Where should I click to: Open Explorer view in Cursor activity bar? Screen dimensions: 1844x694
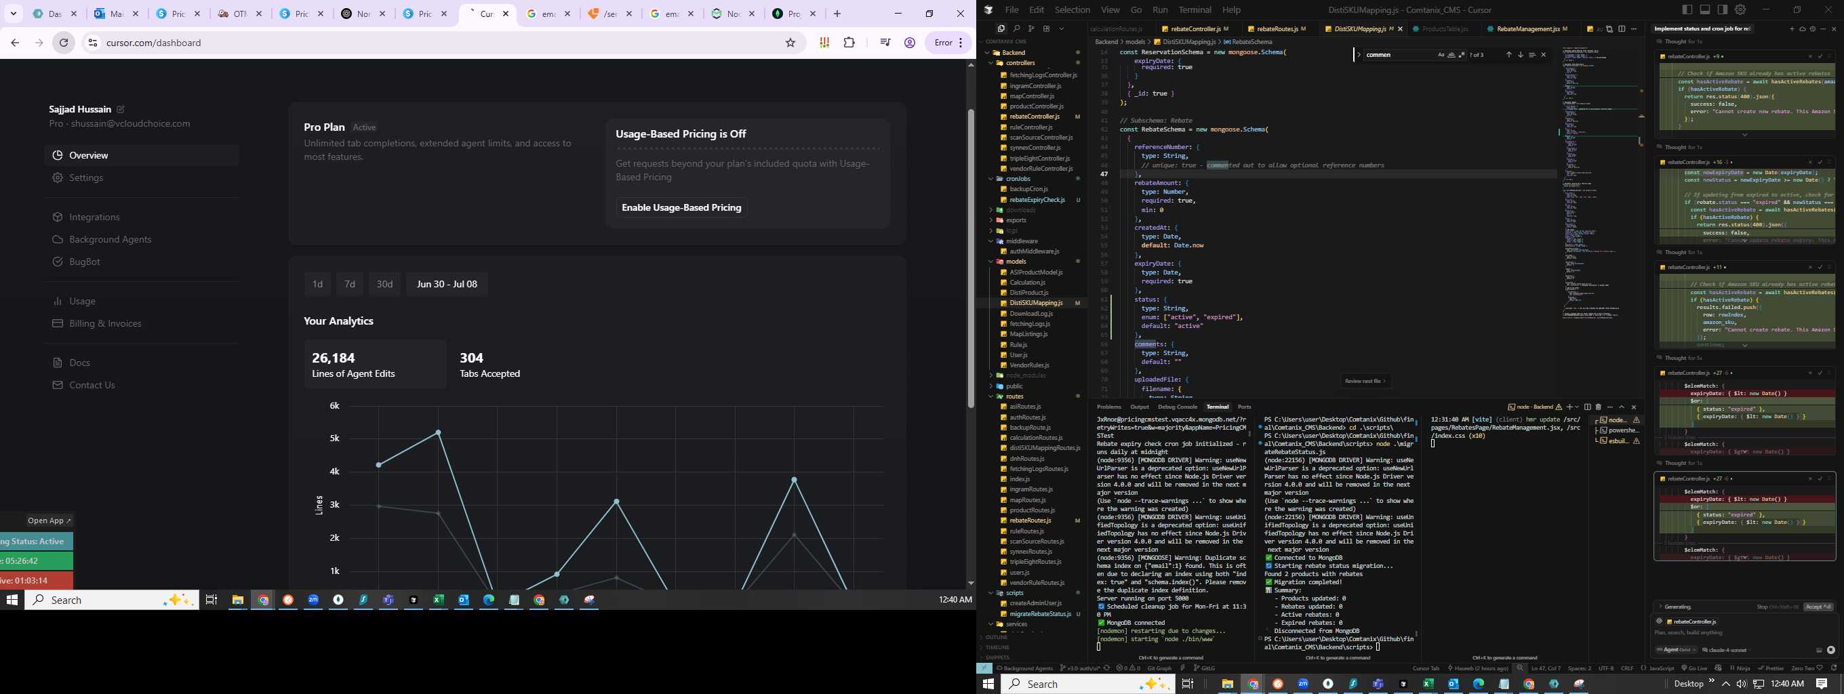(1001, 28)
